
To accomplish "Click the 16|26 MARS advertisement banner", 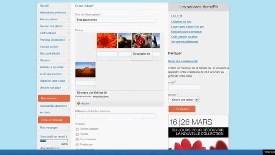I will (x=199, y=132).
